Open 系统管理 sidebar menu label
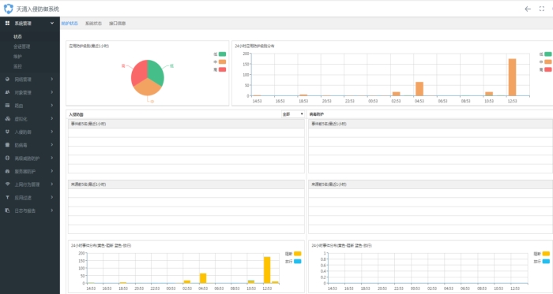The height and width of the screenshot is (294, 553). 23,23
